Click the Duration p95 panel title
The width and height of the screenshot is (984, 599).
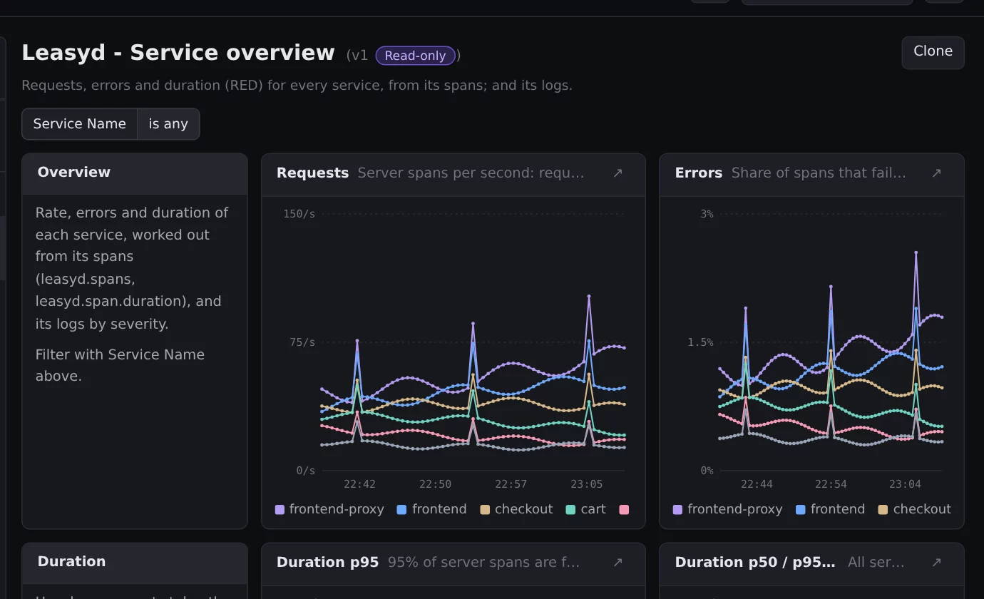tap(327, 563)
